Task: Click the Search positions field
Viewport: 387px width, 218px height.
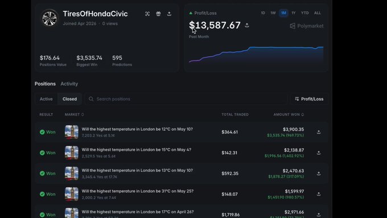Action: pyautogui.click(x=186, y=99)
